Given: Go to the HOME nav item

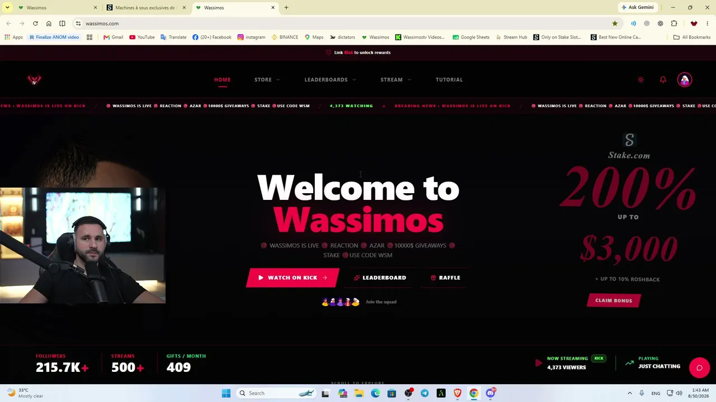Looking at the screenshot, I should tap(222, 80).
